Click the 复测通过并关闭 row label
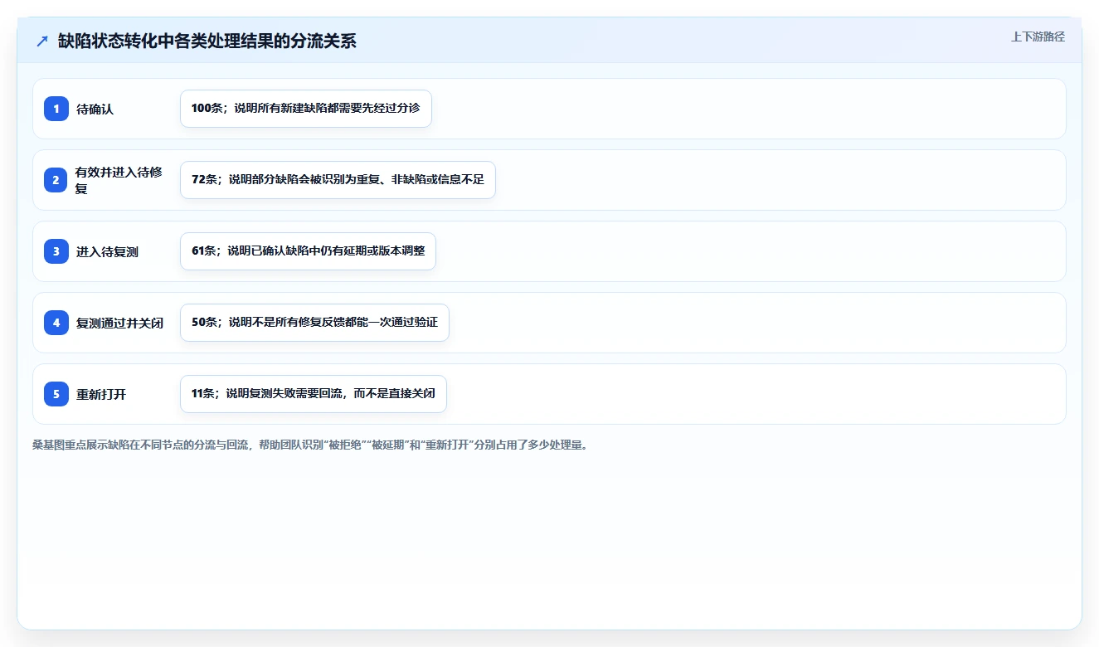This screenshot has height=647, width=1099. coord(119,323)
